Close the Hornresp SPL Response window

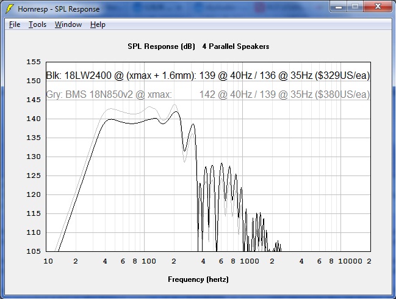[x=378, y=7]
